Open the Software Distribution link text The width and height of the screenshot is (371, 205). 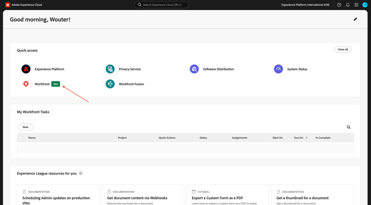click(218, 69)
